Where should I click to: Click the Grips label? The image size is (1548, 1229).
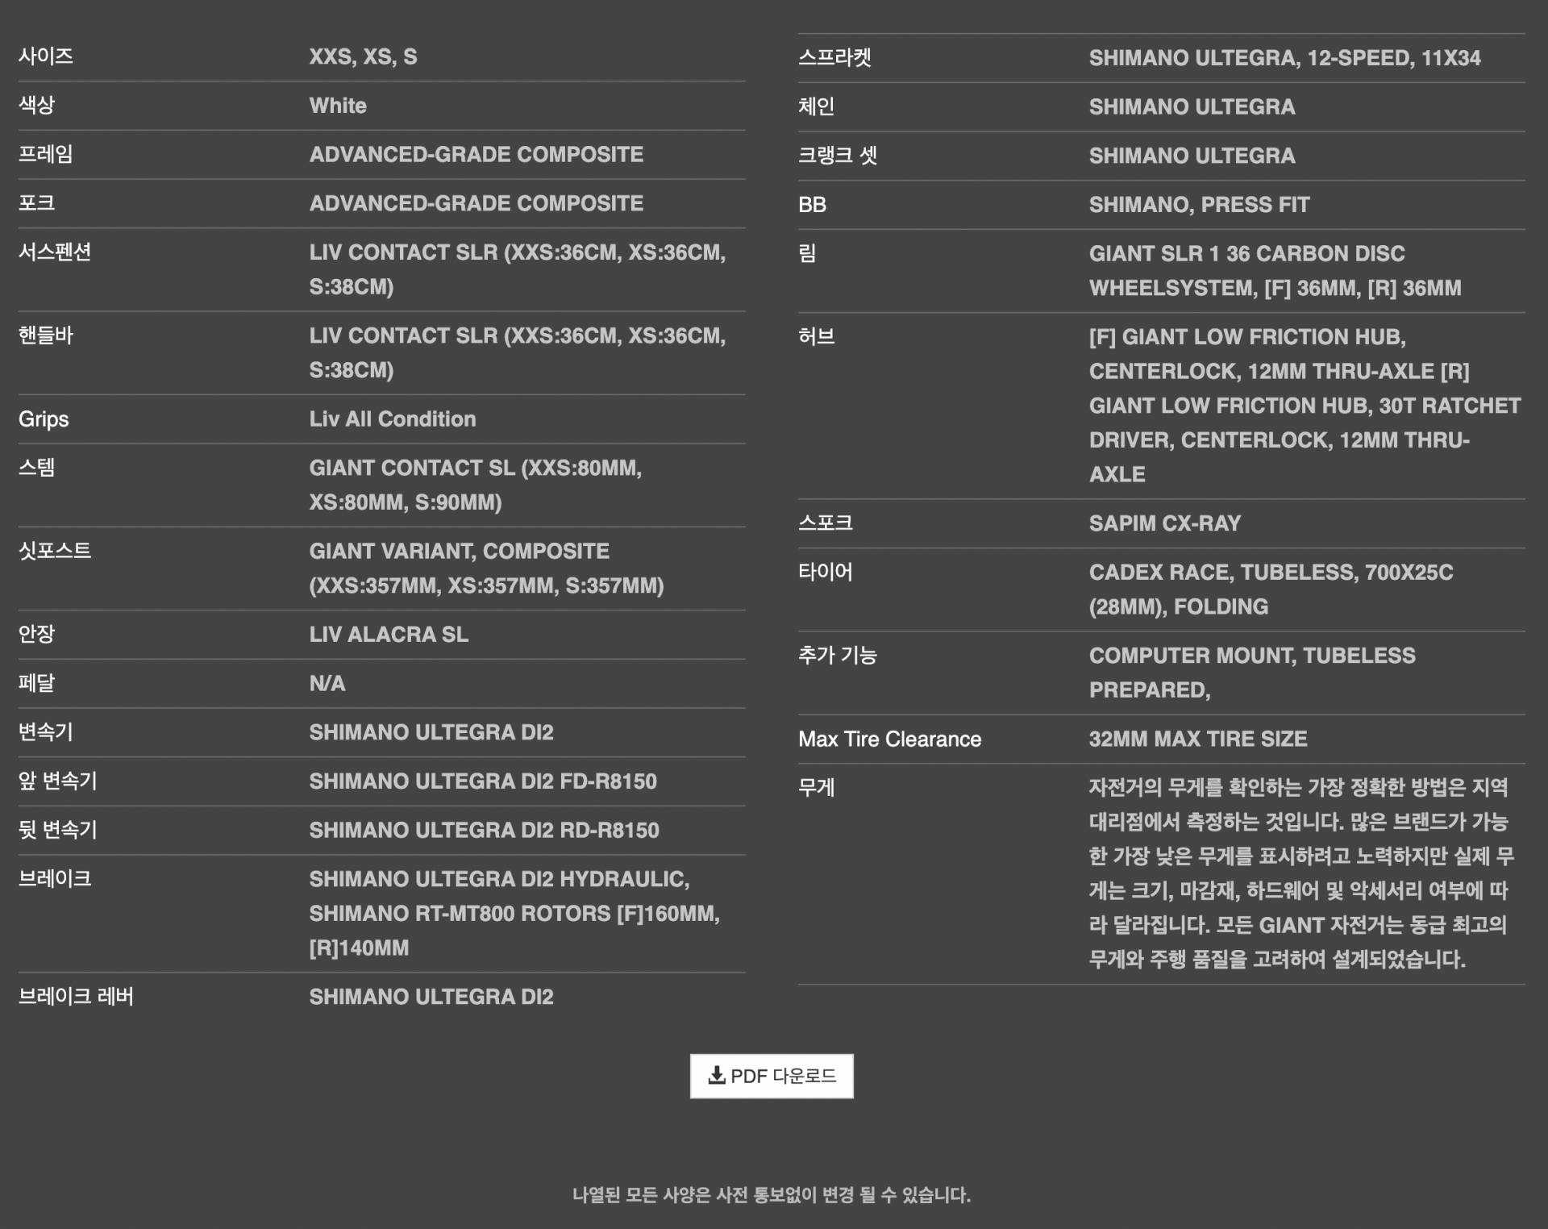(44, 419)
